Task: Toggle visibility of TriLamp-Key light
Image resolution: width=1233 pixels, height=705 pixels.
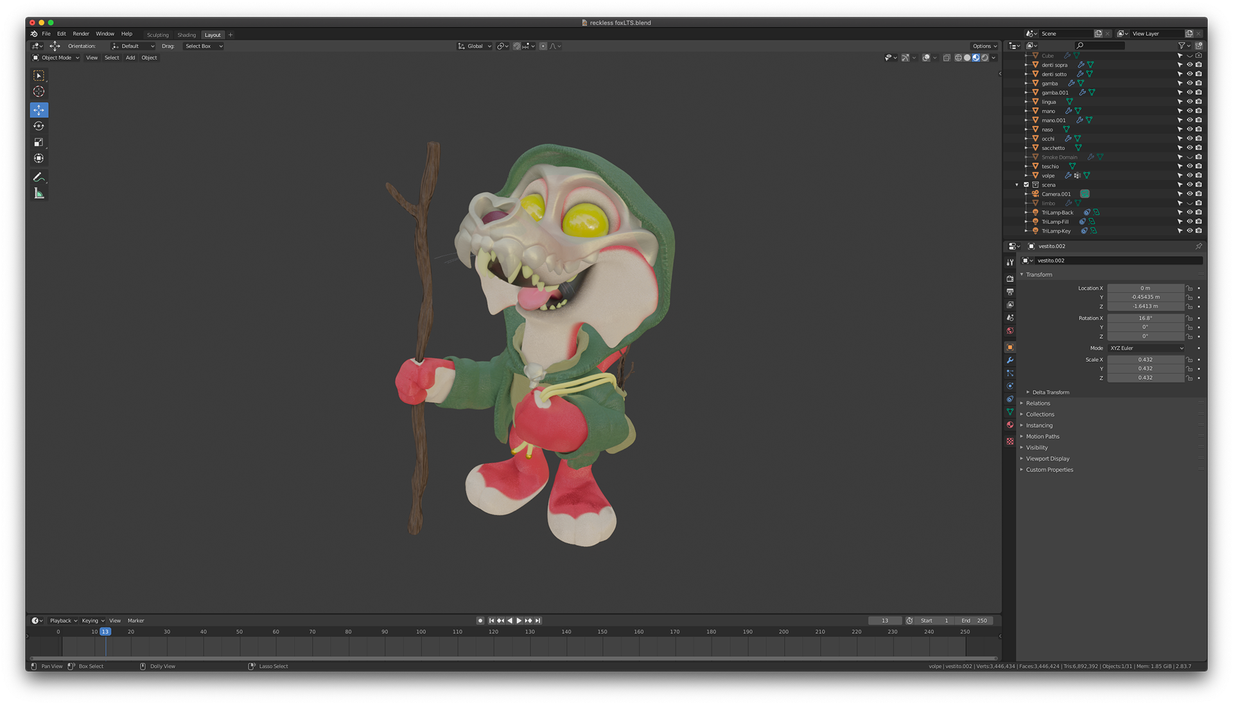Action: pos(1189,231)
